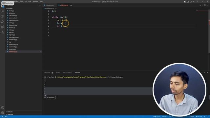Switch to the OUTPUT panel tab
210x118 pixels.
58,73
